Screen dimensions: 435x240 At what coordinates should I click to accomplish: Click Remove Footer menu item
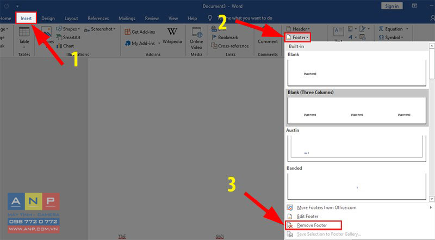coord(313,225)
